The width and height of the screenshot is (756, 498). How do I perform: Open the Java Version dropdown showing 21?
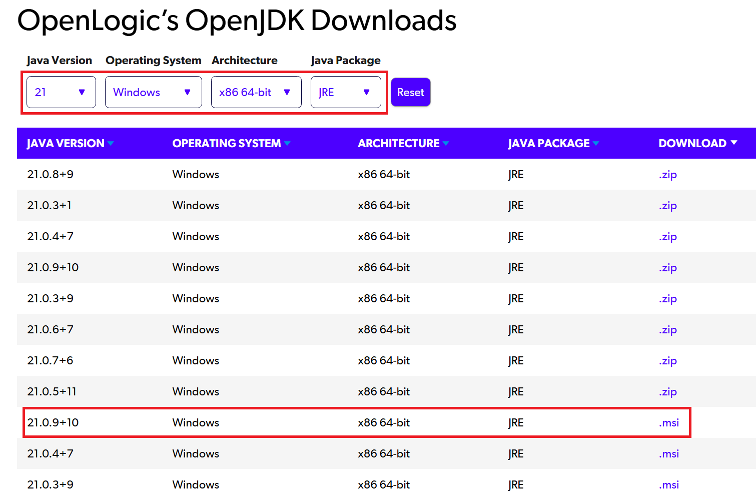tap(61, 92)
